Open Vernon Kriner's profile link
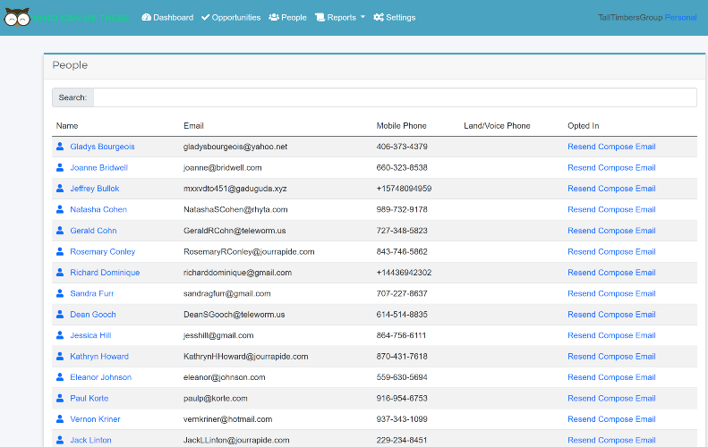Image resolution: width=708 pixels, height=447 pixels. (x=95, y=419)
